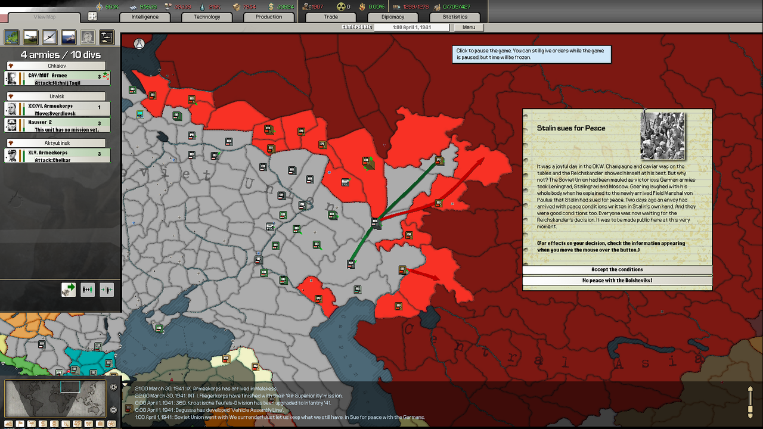The height and width of the screenshot is (429, 763).
Task: Click the Hausser 2 leader portrait
Action: [x=11, y=125]
